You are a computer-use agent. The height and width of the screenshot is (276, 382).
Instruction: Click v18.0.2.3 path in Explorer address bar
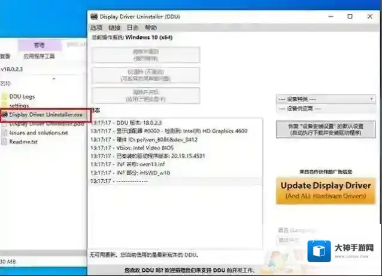click(12, 69)
